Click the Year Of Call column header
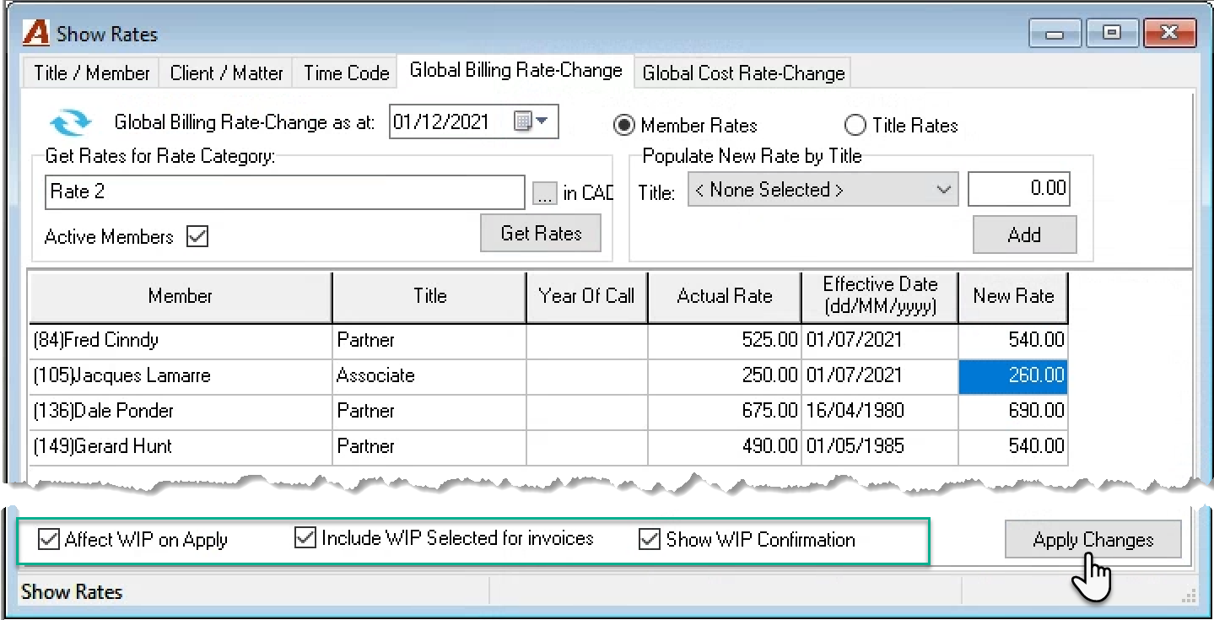 pyautogui.click(x=587, y=296)
